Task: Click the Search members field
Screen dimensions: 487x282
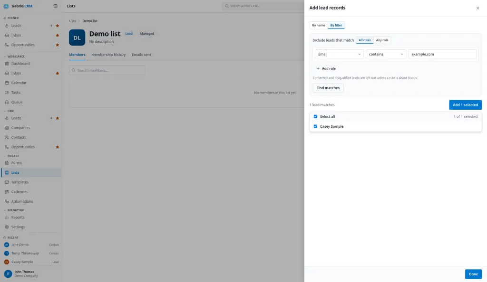Action: [107, 70]
